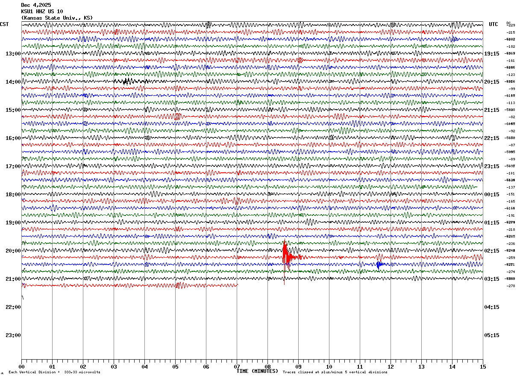This screenshot has width=517, height=378.
Task: Click the small blue seismic burst
Action: (x=379, y=265)
